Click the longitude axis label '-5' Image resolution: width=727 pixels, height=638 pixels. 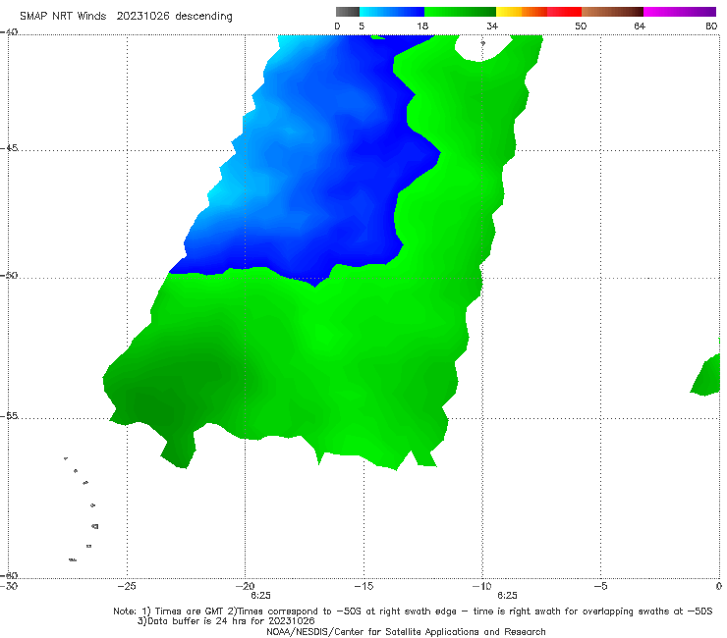[x=600, y=586]
